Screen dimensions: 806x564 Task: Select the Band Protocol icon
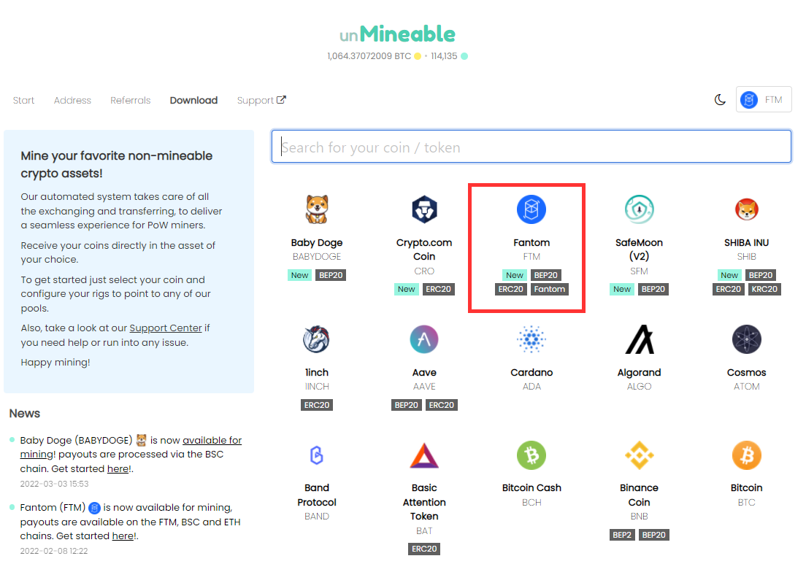click(x=317, y=455)
